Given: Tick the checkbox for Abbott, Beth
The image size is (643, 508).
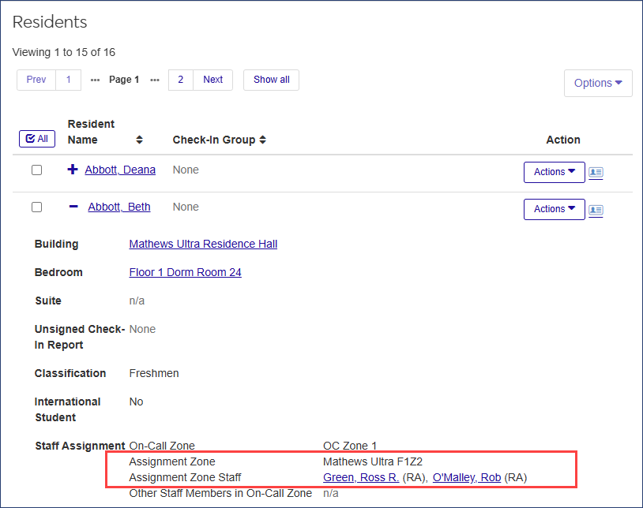Looking at the screenshot, I should [x=37, y=207].
